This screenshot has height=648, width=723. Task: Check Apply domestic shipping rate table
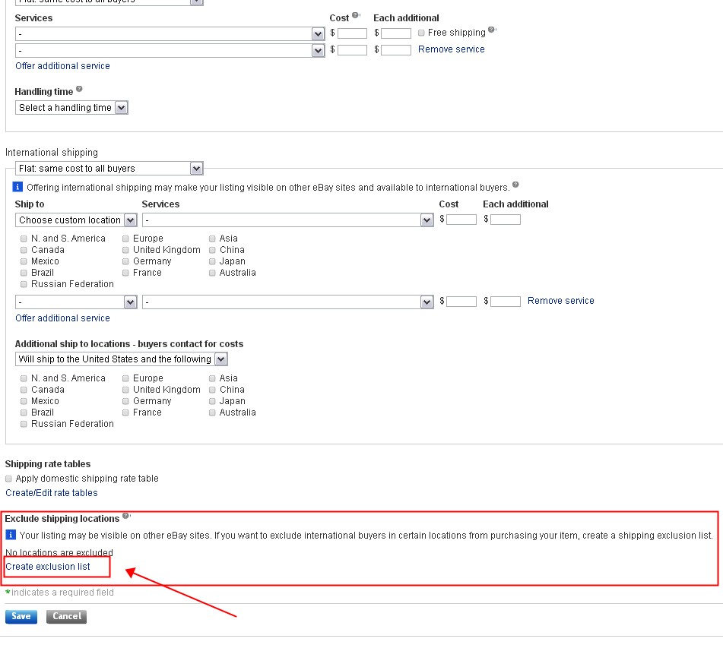[x=9, y=479]
